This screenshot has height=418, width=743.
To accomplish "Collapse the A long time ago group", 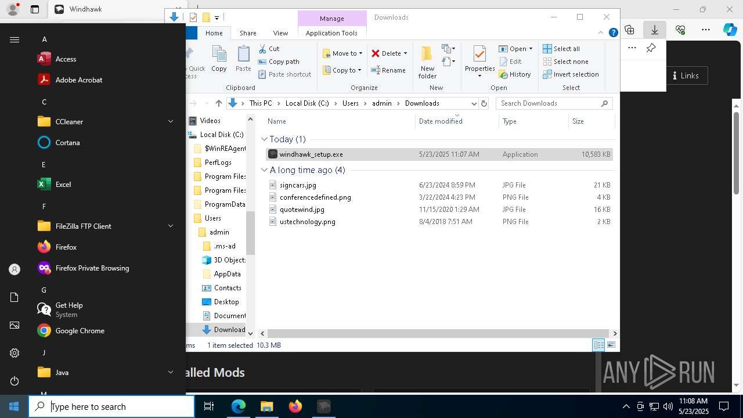I will 264,170.
